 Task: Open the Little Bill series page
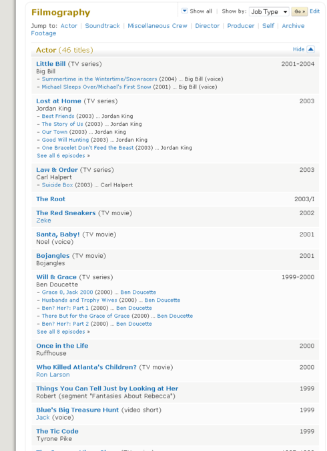(x=51, y=64)
